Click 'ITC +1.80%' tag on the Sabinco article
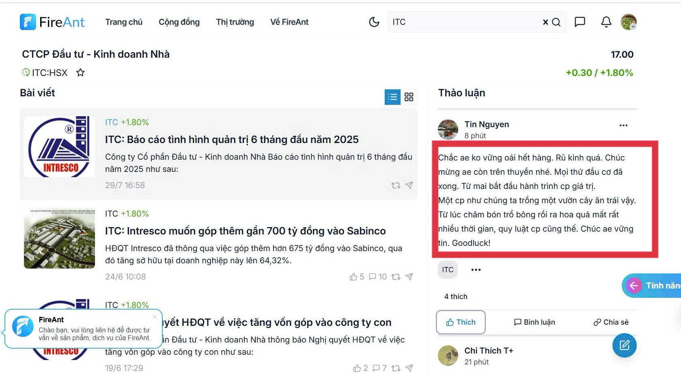 127,214
